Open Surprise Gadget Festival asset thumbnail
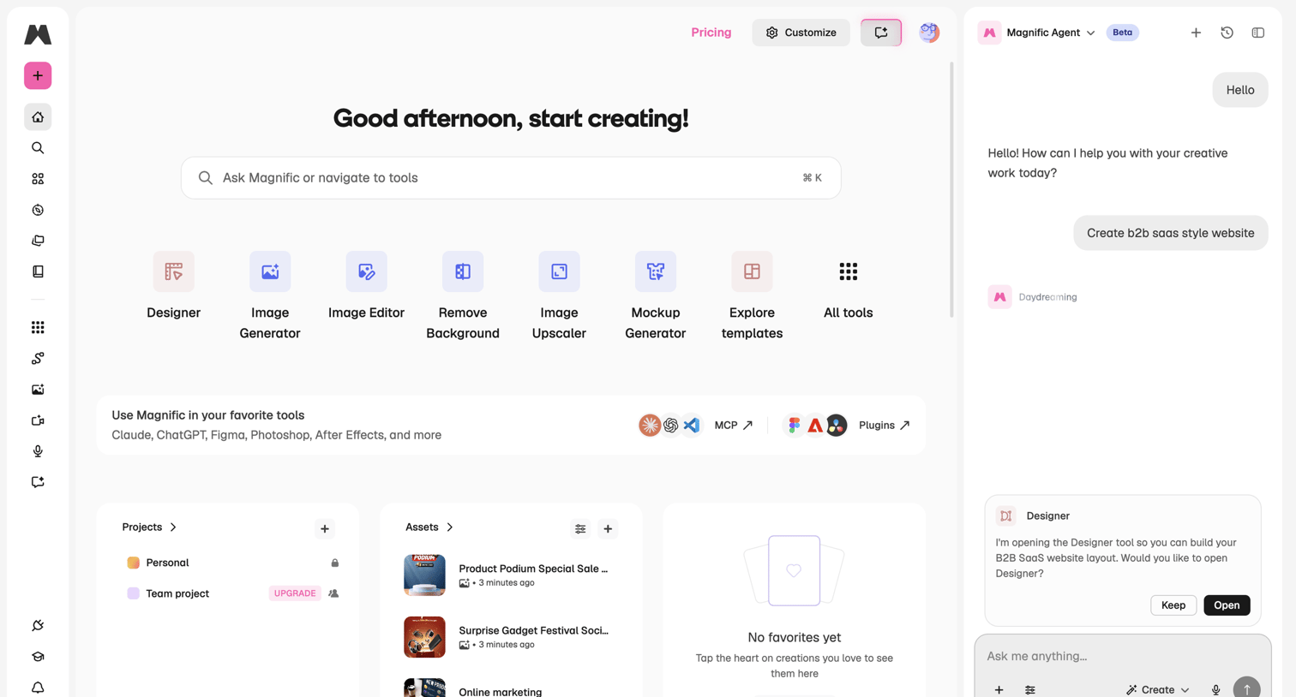 [x=424, y=637]
